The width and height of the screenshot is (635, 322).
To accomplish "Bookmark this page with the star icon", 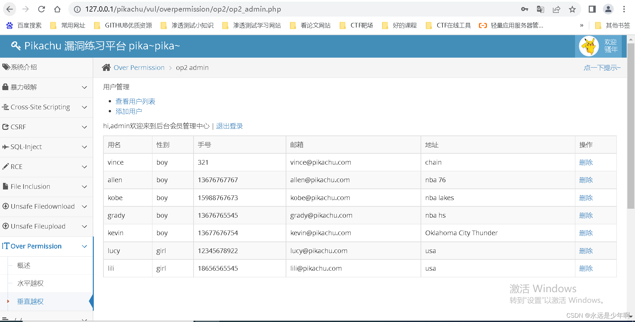I will pyautogui.click(x=572, y=9).
